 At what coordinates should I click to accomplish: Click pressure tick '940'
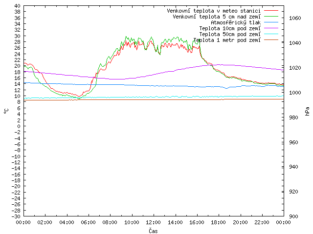point(293,167)
